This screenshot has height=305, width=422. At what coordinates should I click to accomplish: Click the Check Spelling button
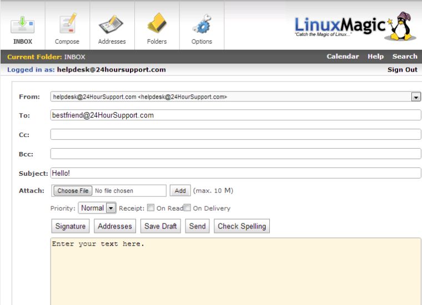(x=242, y=226)
